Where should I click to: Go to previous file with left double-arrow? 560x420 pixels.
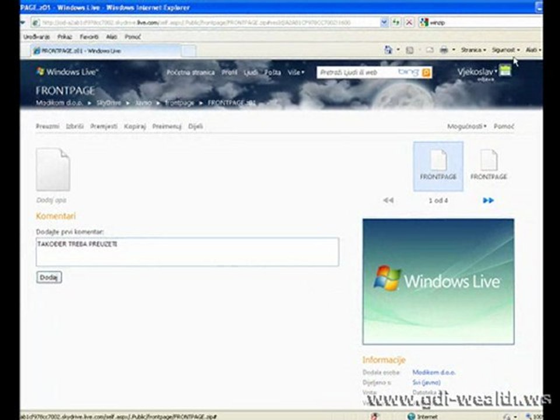[388, 200]
